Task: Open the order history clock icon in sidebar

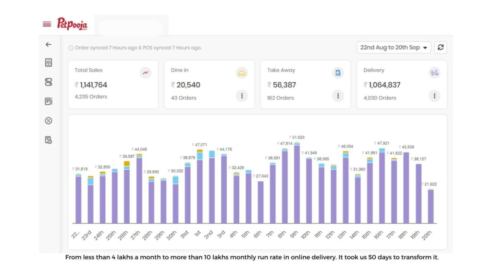Action: point(48,140)
